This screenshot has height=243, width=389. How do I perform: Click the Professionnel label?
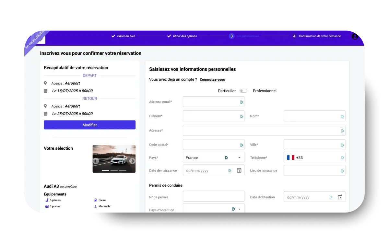(x=265, y=91)
